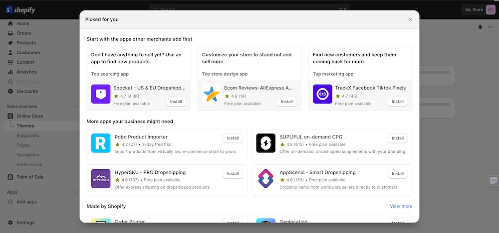Click the Shopify logo
Viewport: 499px width, 233px height.
tap(20, 10)
